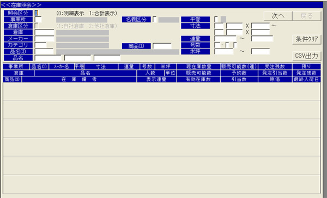Click the 事業所 code input field

38,20
